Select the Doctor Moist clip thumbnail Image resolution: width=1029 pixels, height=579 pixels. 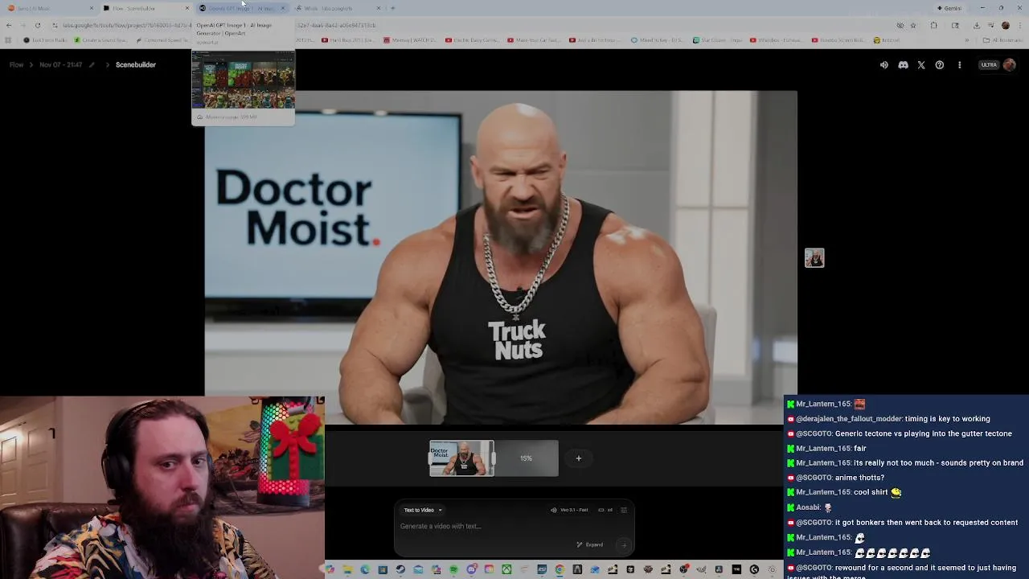pyautogui.click(x=461, y=458)
